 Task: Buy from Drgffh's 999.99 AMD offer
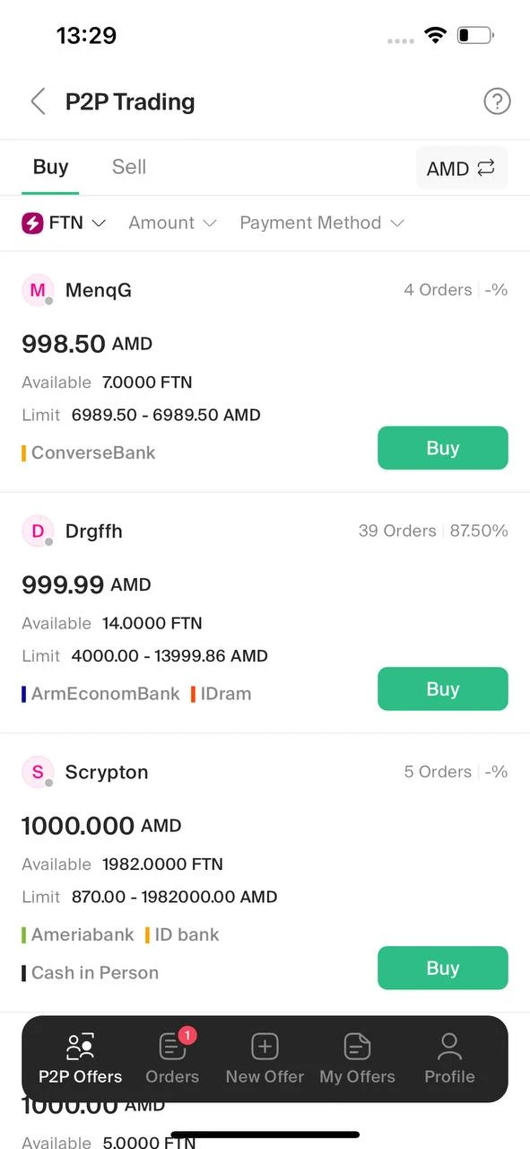[443, 689]
